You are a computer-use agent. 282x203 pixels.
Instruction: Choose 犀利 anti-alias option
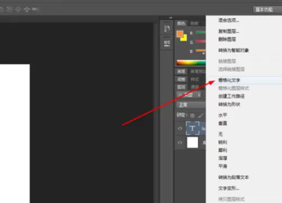point(223,150)
